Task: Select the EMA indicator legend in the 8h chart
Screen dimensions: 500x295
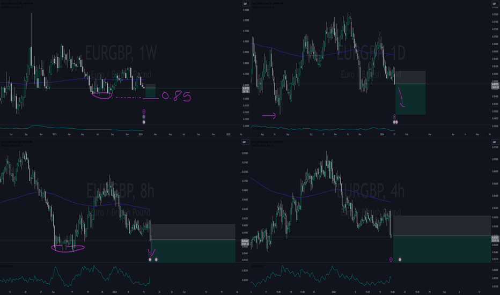Action: [12, 145]
